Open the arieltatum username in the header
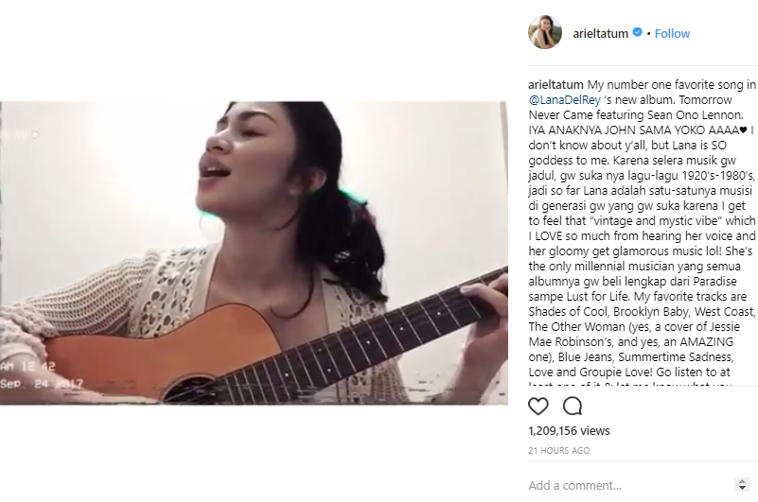This screenshot has width=758, height=502. pos(600,33)
